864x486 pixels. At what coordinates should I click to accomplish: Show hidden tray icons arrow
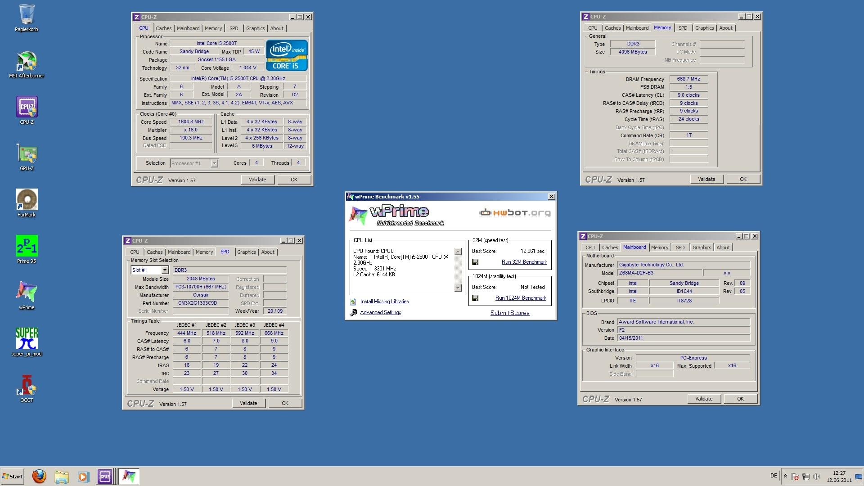tap(785, 476)
